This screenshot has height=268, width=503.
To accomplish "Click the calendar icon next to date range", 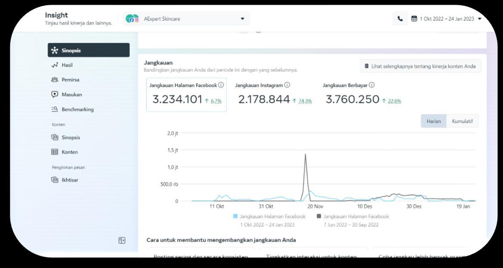I will [414, 18].
